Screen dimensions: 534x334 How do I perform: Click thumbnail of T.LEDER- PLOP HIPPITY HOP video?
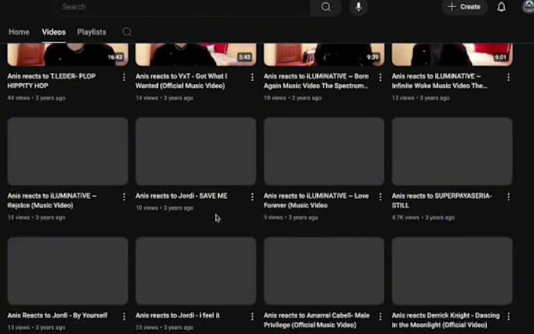click(68, 54)
